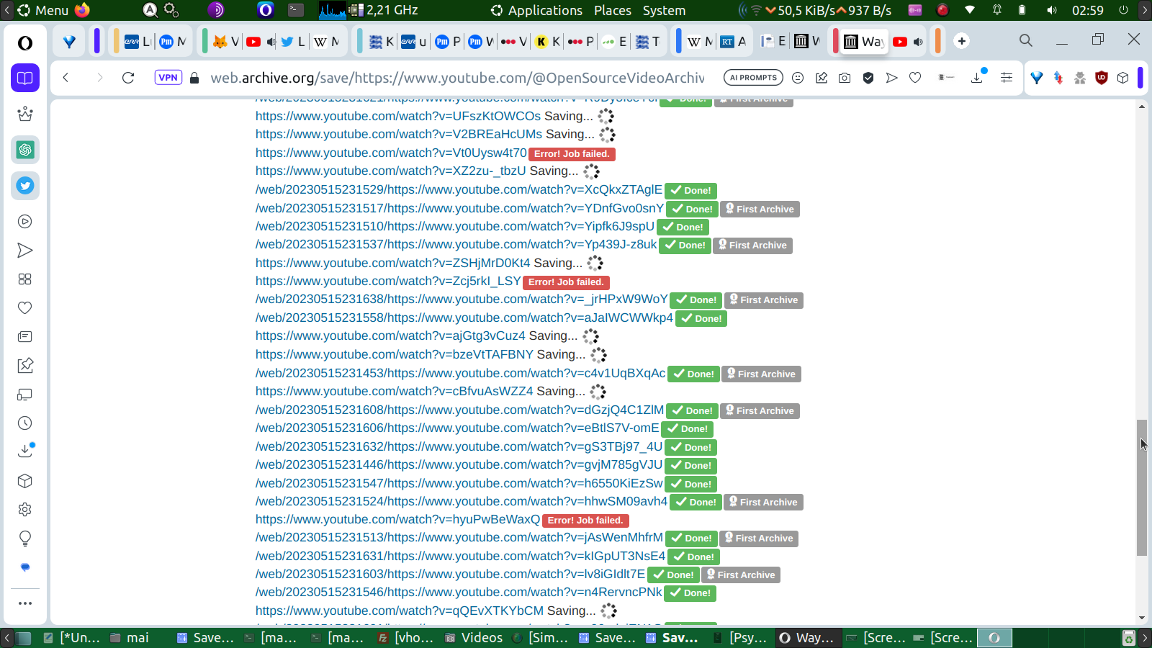Switch to the active Wayback Machine tab
Viewport: 1152px width, 648px height.
(863, 42)
